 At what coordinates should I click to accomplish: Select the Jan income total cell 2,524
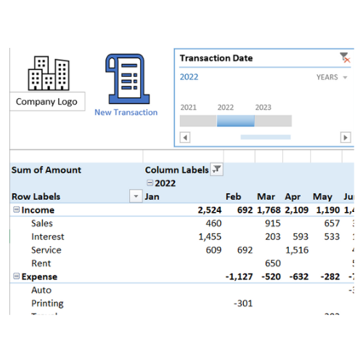tap(210, 210)
